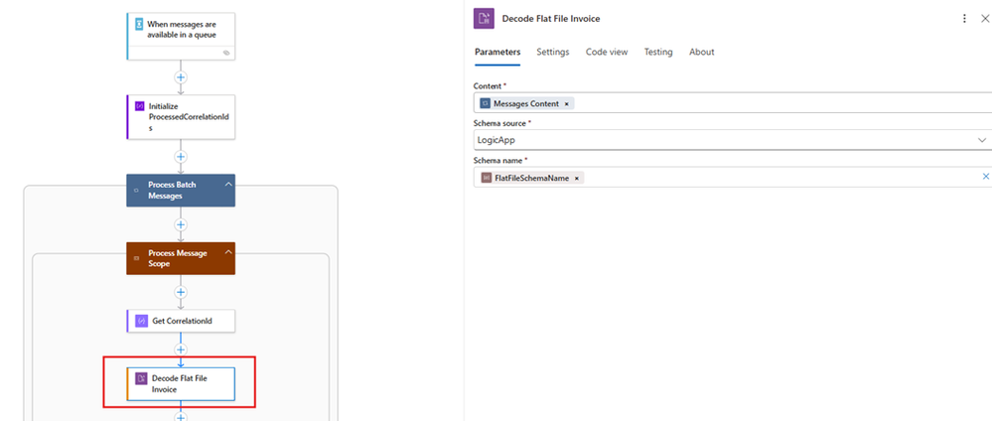Click inside the Content input field
The image size is (992, 421).
coord(775,103)
